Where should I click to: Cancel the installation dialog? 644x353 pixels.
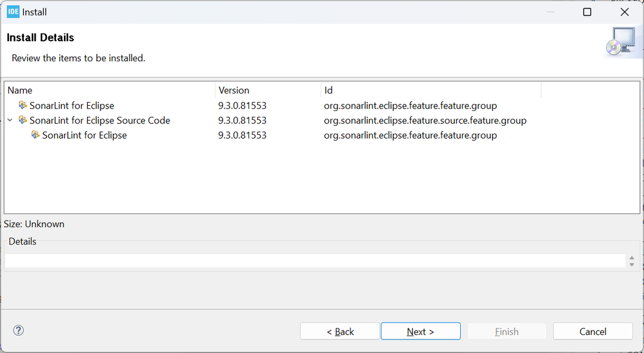(592, 331)
